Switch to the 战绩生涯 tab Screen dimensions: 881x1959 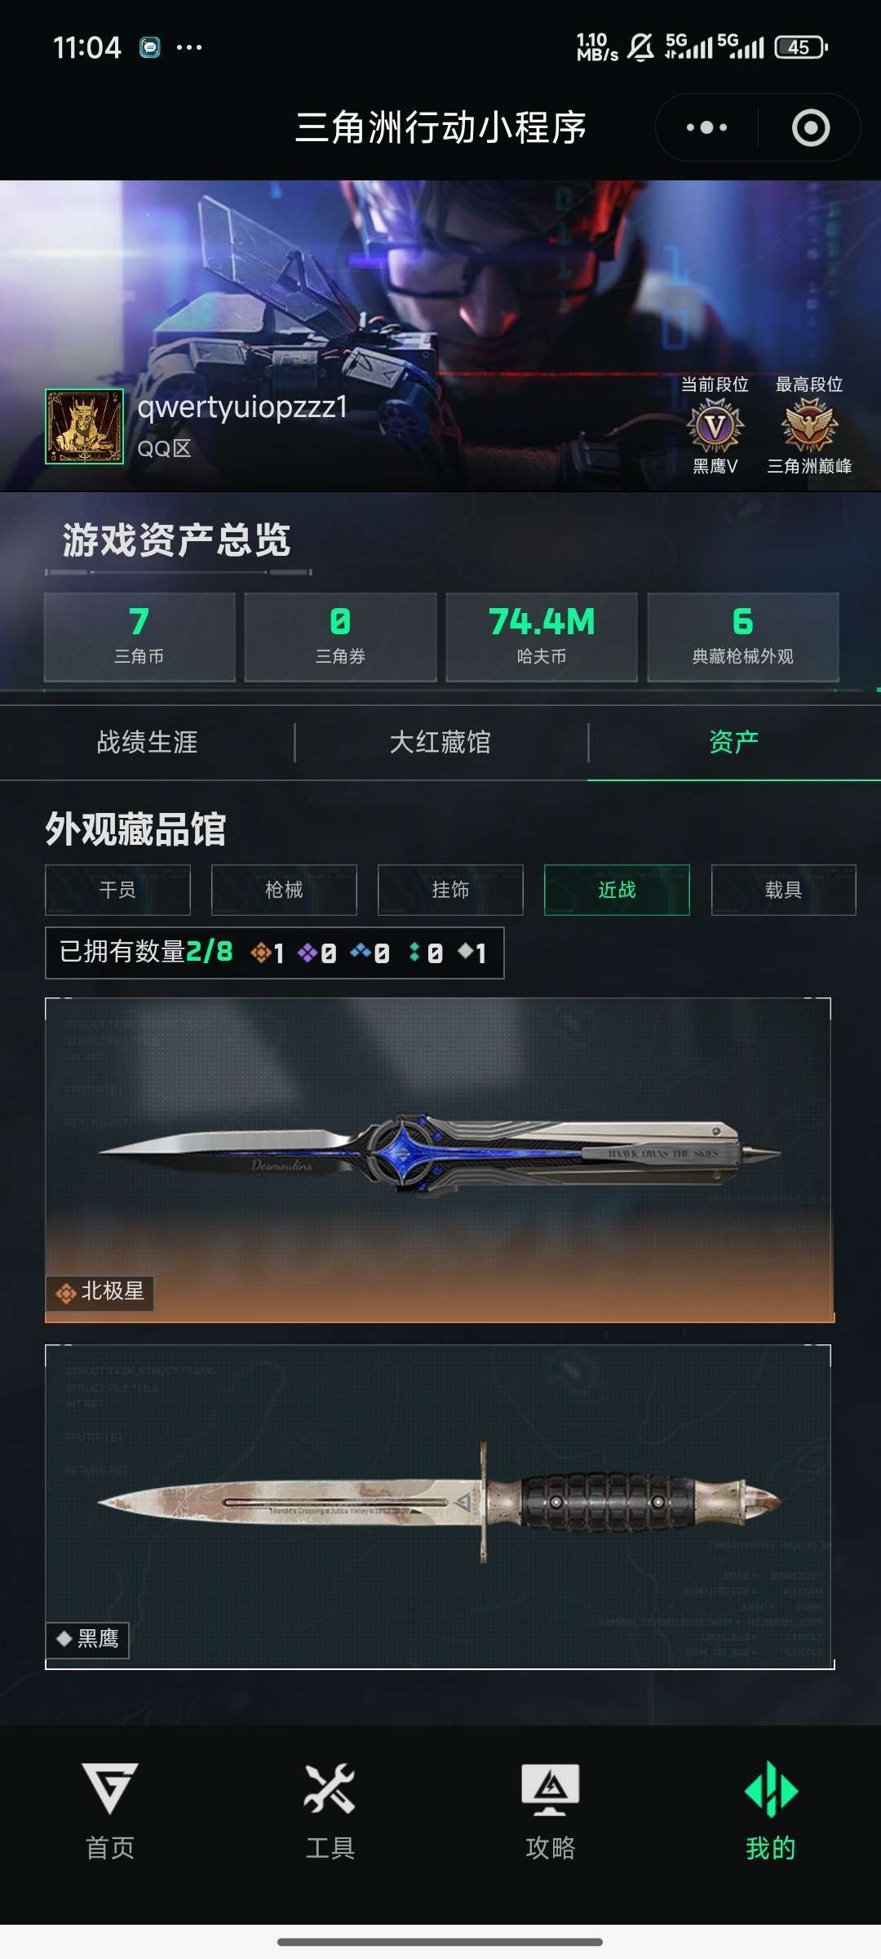click(147, 742)
